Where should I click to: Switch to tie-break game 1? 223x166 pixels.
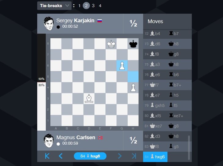(x=79, y=6)
